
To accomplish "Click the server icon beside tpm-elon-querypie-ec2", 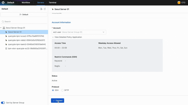I will [x=6, y=48].
